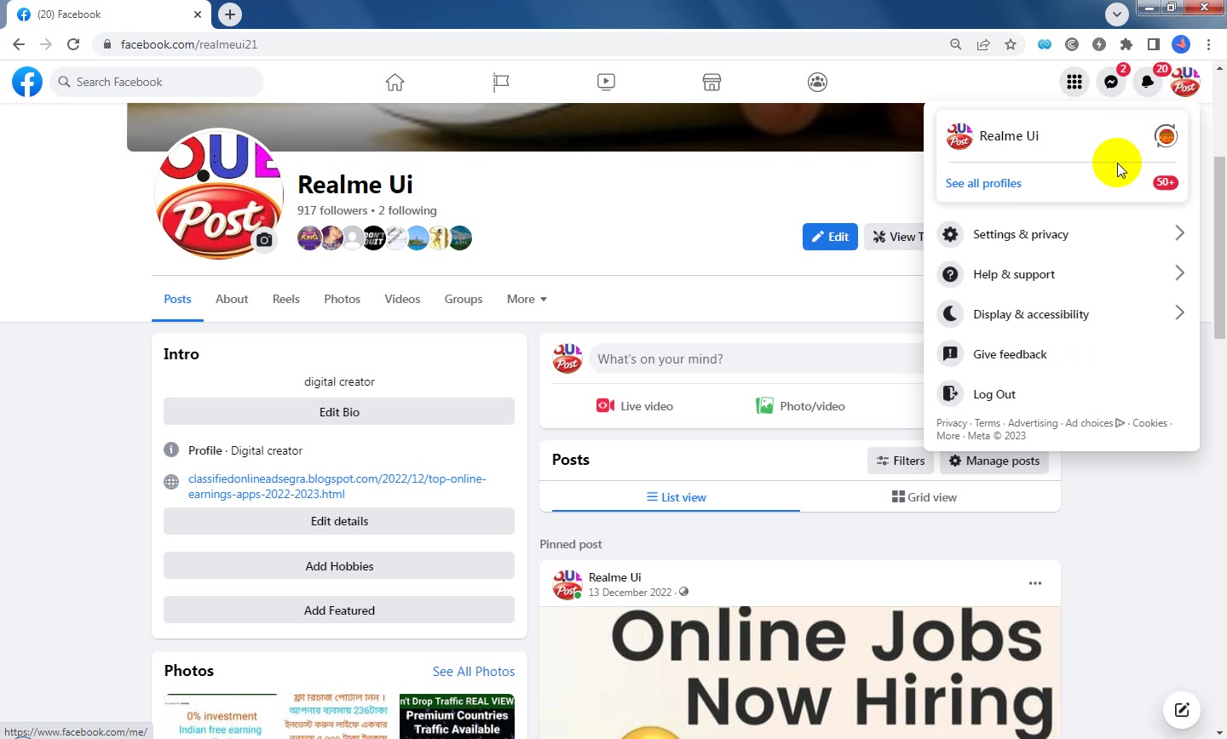Click the Edit Bio button
The height and width of the screenshot is (739, 1227).
[339, 412]
